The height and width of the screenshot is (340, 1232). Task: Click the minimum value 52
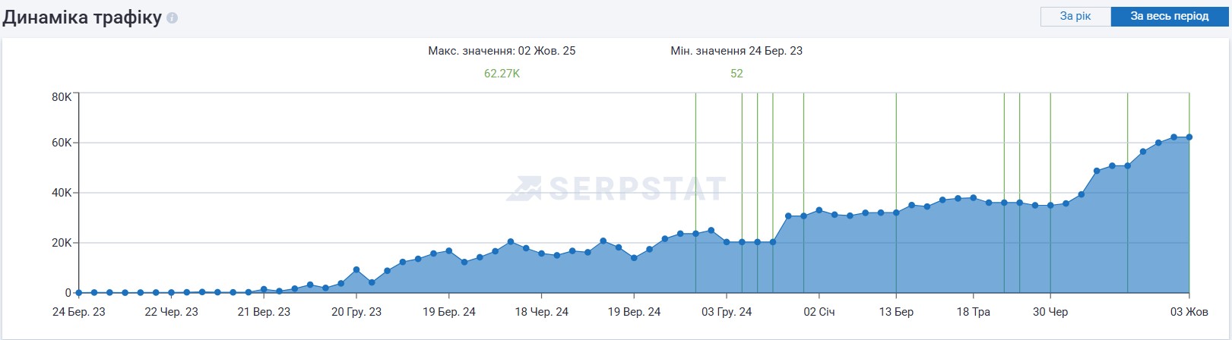click(x=736, y=74)
